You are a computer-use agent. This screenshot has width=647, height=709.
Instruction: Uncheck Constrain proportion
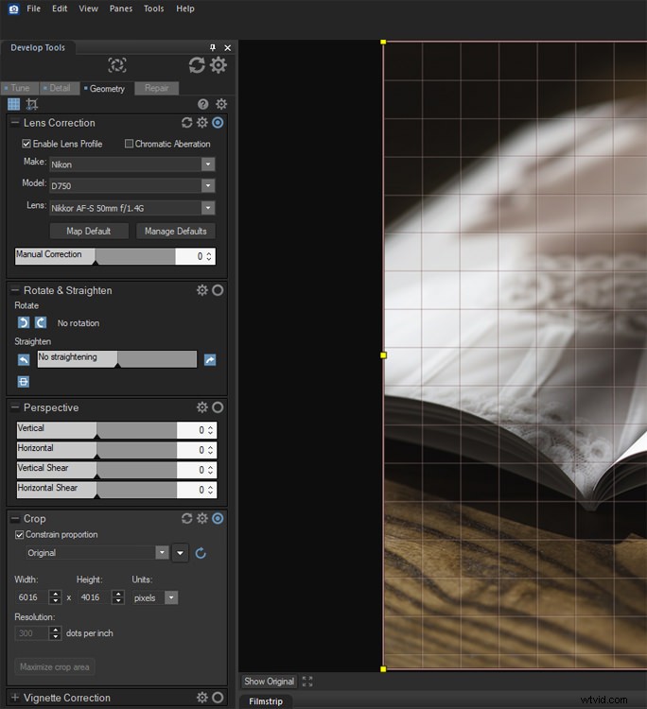[20, 535]
